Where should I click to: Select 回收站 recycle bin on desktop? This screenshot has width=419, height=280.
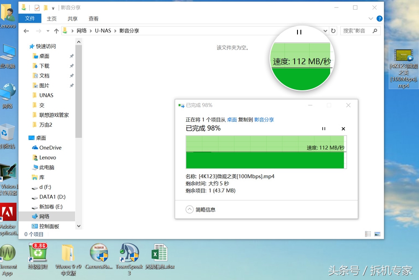coord(7,136)
